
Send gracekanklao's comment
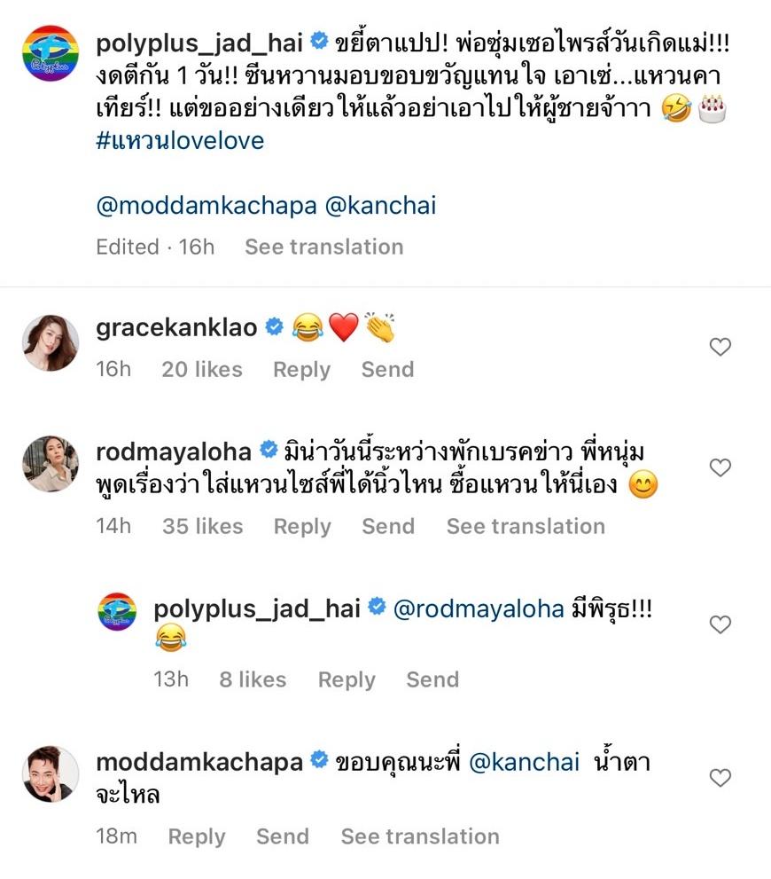[x=387, y=369]
